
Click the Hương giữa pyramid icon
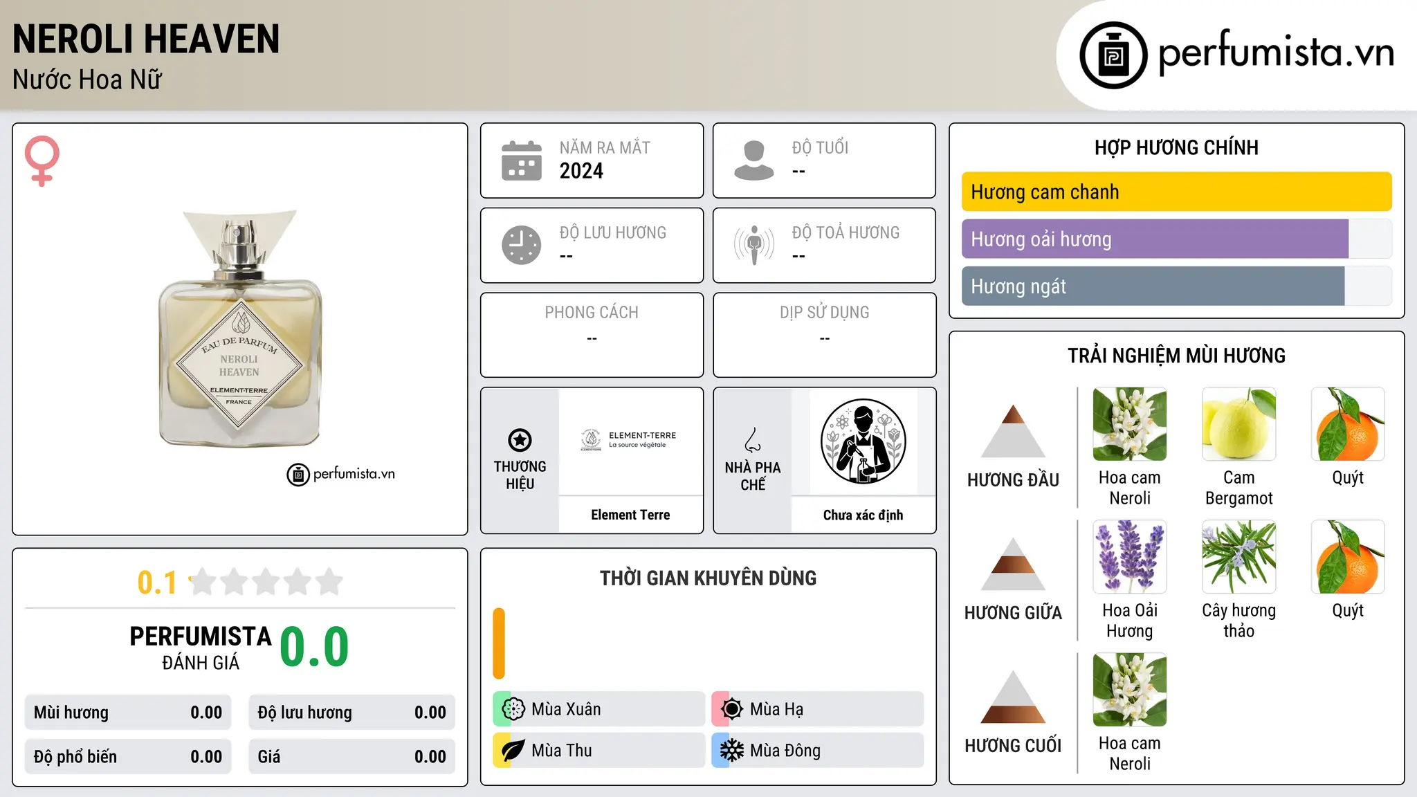coord(1013,564)
